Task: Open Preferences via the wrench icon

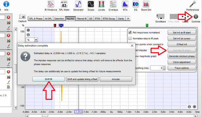Action: (193, 6)
